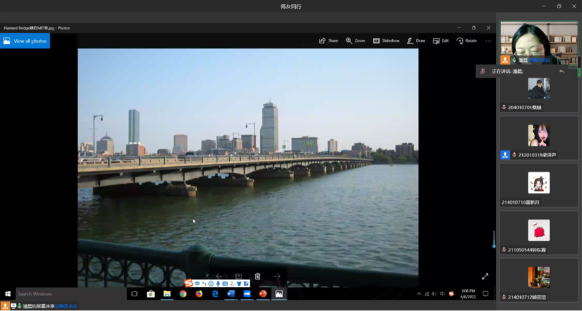This screenshot has height=311, width=582.
Task: Enter fullscreen with the expand arrows icon
Action: [x=485, y=276]
